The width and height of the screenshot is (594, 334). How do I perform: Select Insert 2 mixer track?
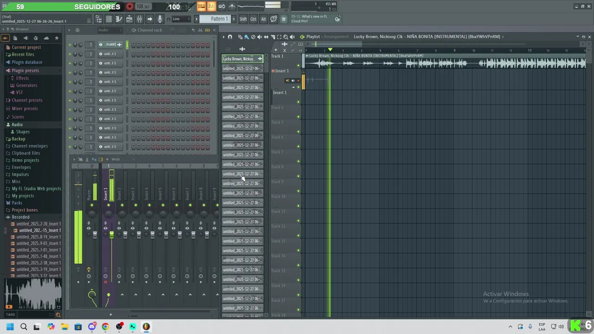pos(119,194)
